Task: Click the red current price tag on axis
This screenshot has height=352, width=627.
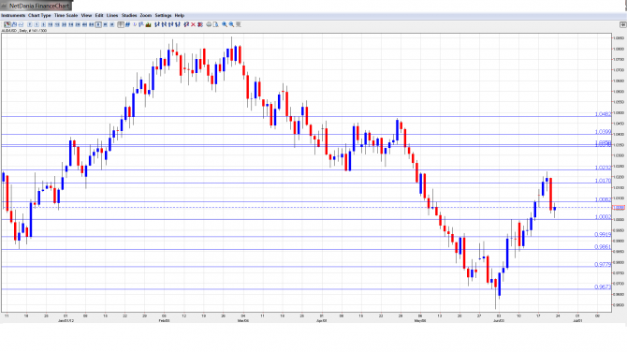Action: tap(619, 208)
